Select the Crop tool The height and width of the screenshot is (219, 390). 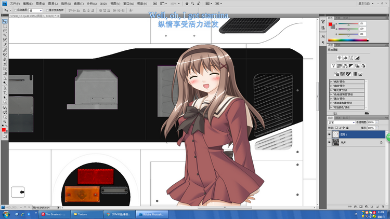pyautogui.click(x=5, y=40)
